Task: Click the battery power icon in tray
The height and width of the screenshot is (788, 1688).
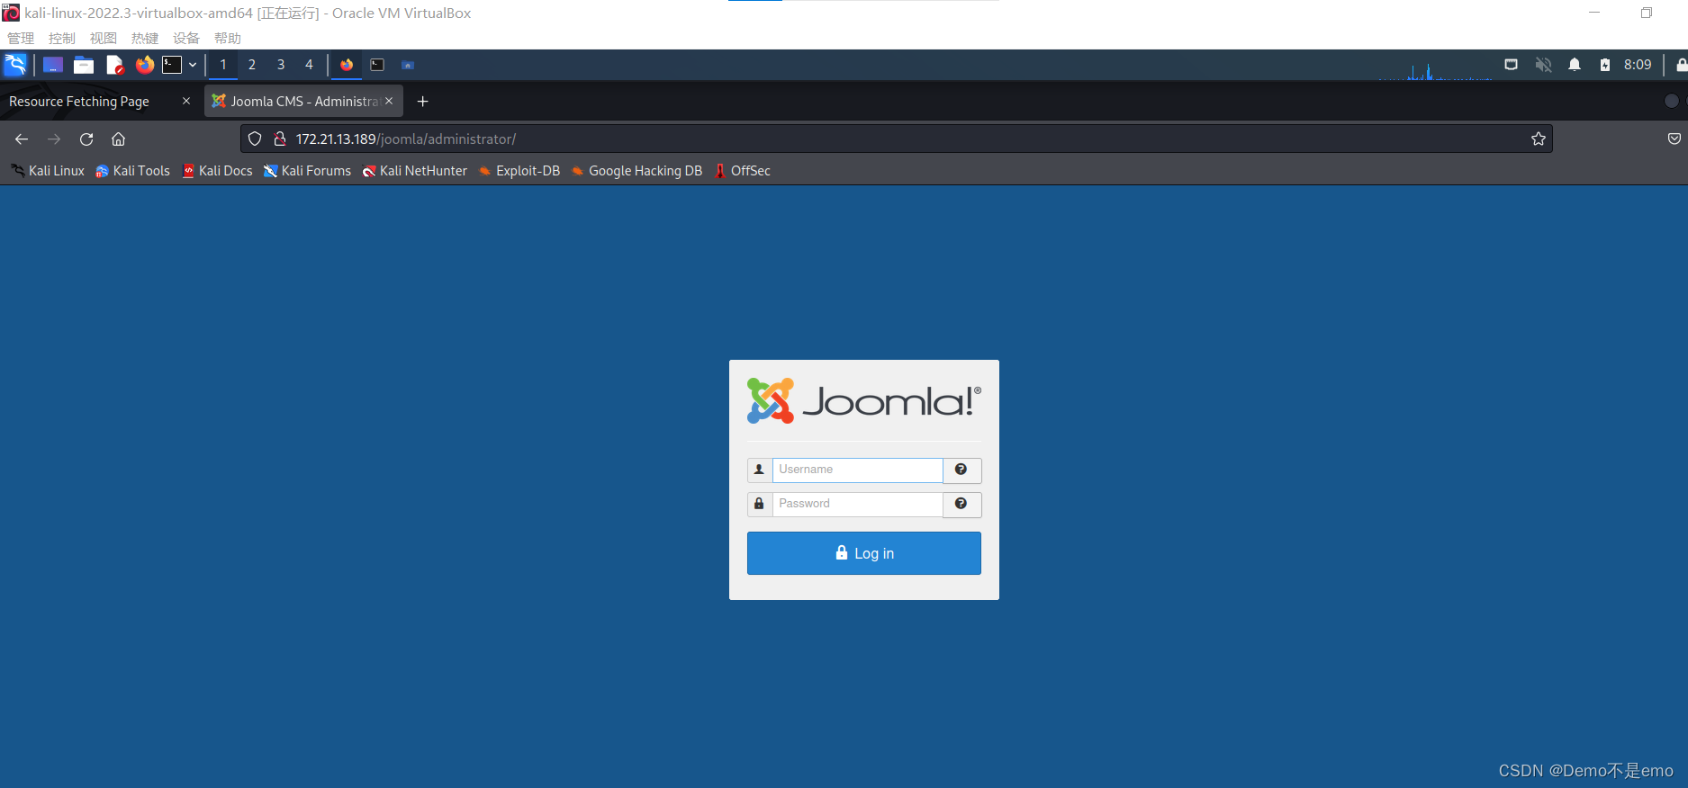Action: pyautogui.click(x=1605, y=65)
